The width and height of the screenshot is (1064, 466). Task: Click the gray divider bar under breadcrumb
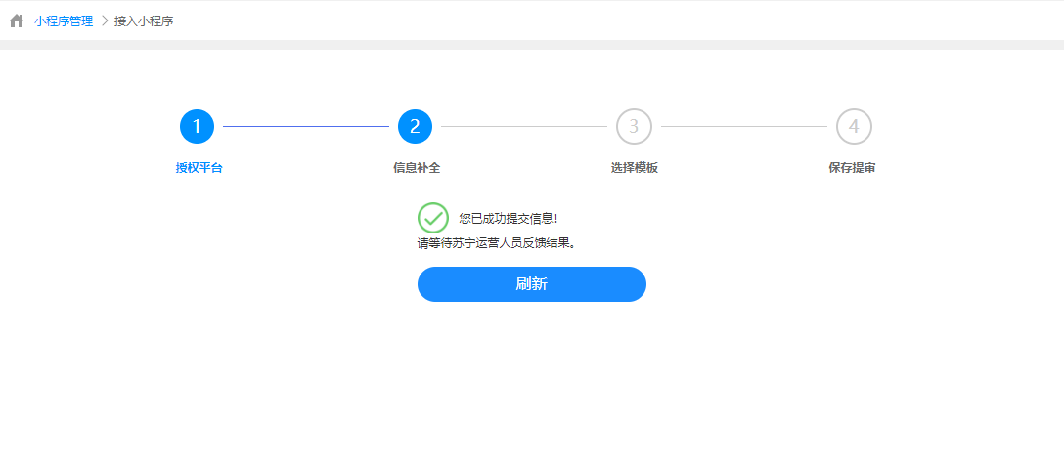(x=532, y=45)
